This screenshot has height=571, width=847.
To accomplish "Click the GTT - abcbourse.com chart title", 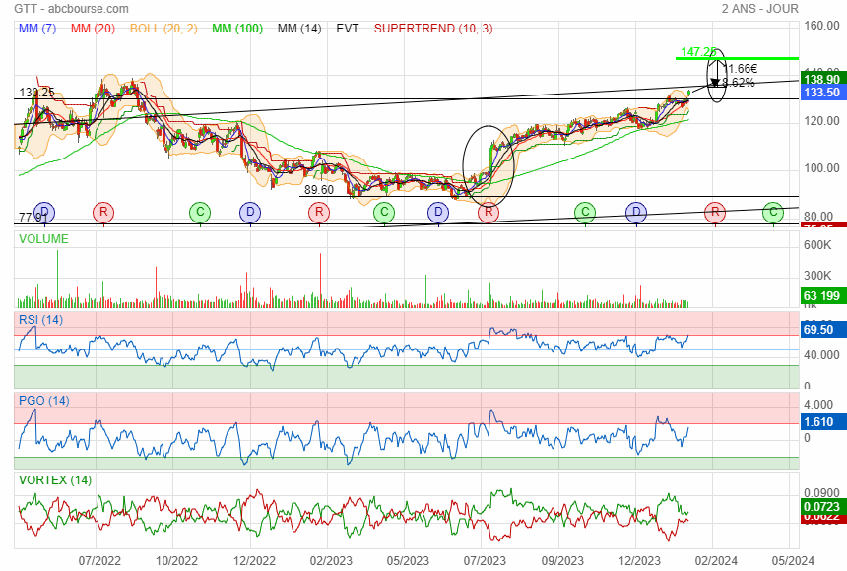I will point(71,9).
